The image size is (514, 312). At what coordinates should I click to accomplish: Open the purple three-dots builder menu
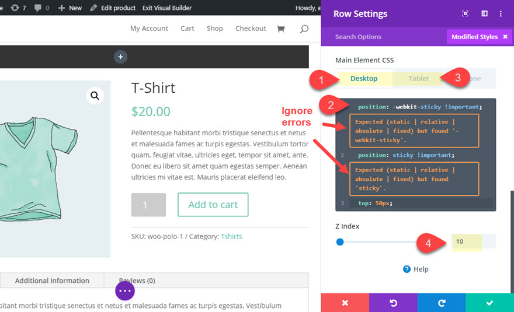[125, 290]
